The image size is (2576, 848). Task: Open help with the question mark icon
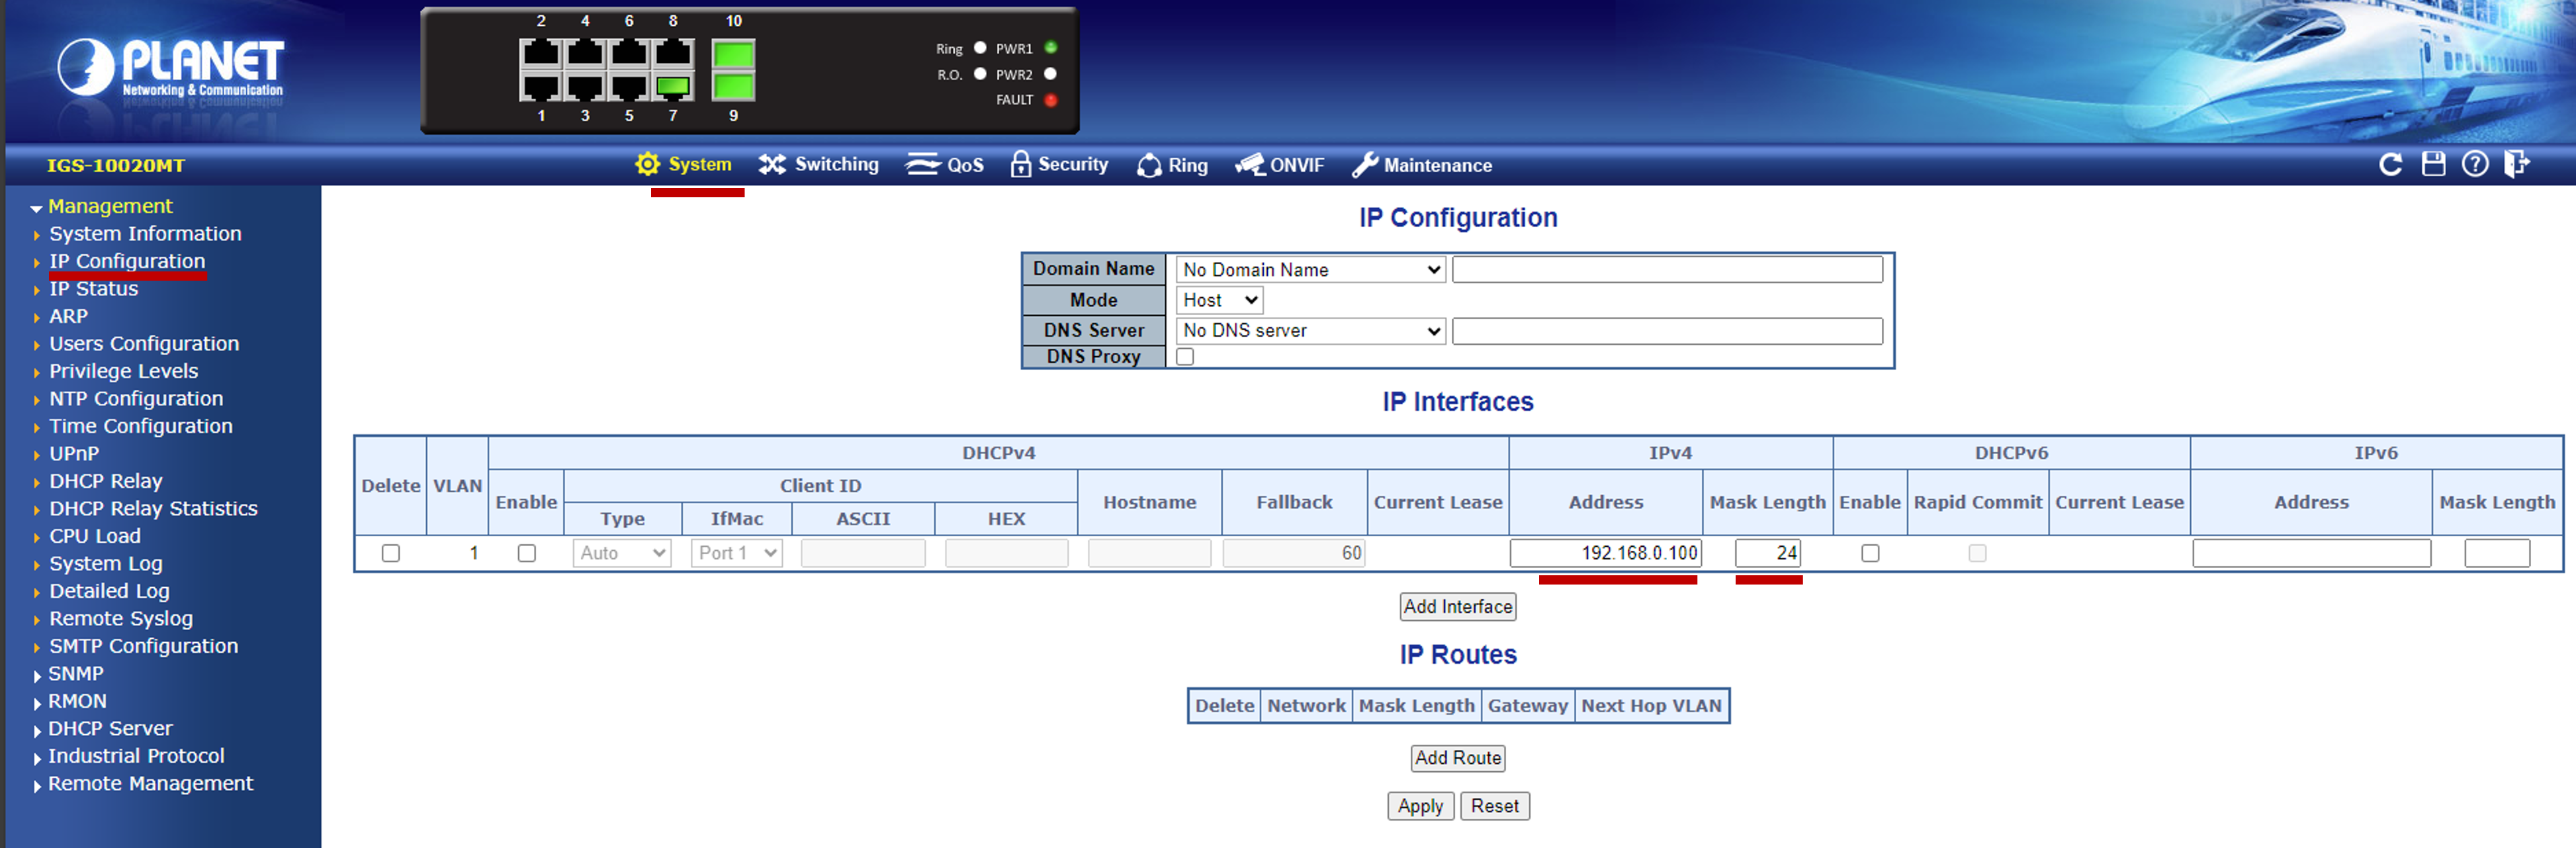coord(2476,164)
